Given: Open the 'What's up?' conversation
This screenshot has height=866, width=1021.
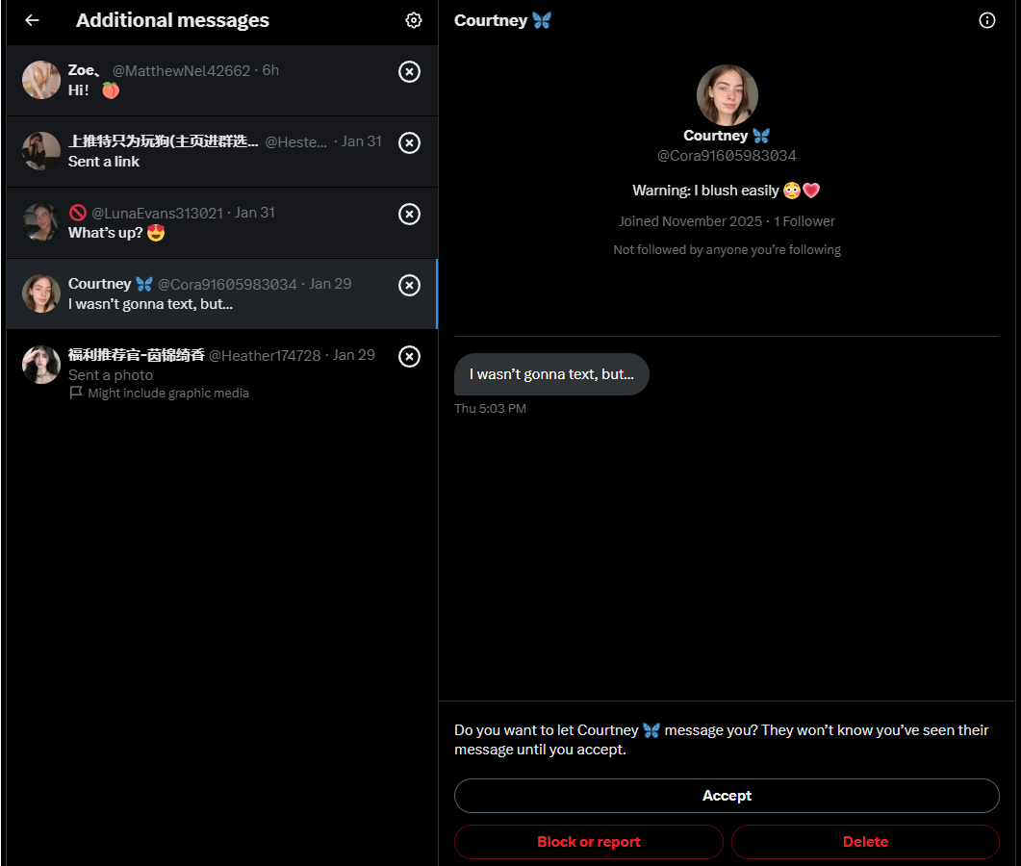Looking at the screenshot, I should pos(222,222).
